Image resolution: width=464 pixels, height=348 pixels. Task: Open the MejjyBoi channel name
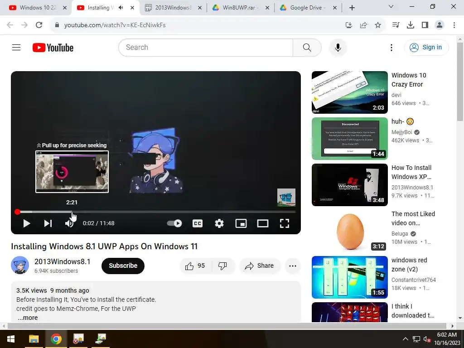401,132
